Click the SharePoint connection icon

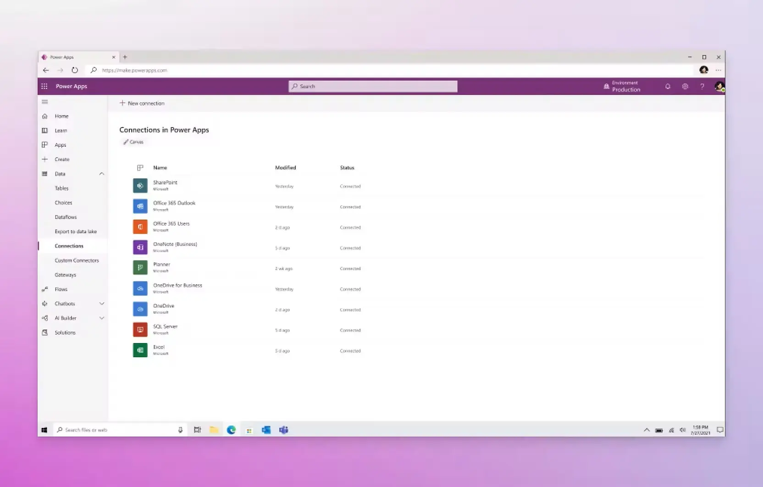pos(140,186)
